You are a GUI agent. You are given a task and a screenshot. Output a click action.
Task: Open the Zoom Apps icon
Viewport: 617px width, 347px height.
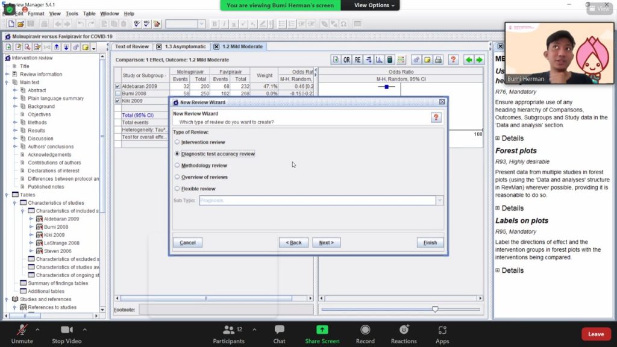(442, 330)
